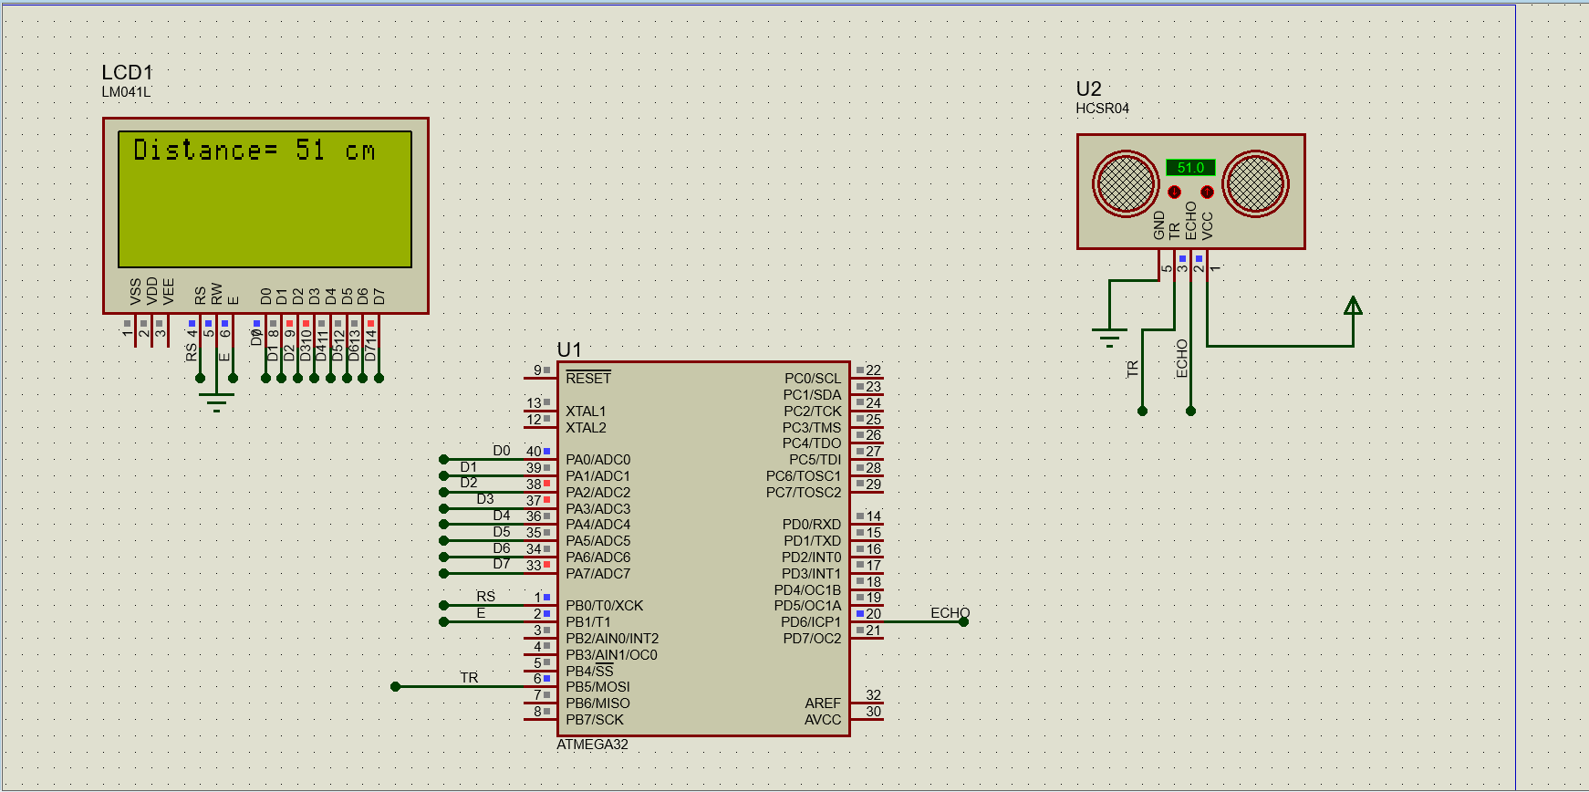Image resolution: width=1589 pixels, height=792 pixels.
Task: Click the PC7/TOSC2 pin label
Action: [x=804, y=493]
